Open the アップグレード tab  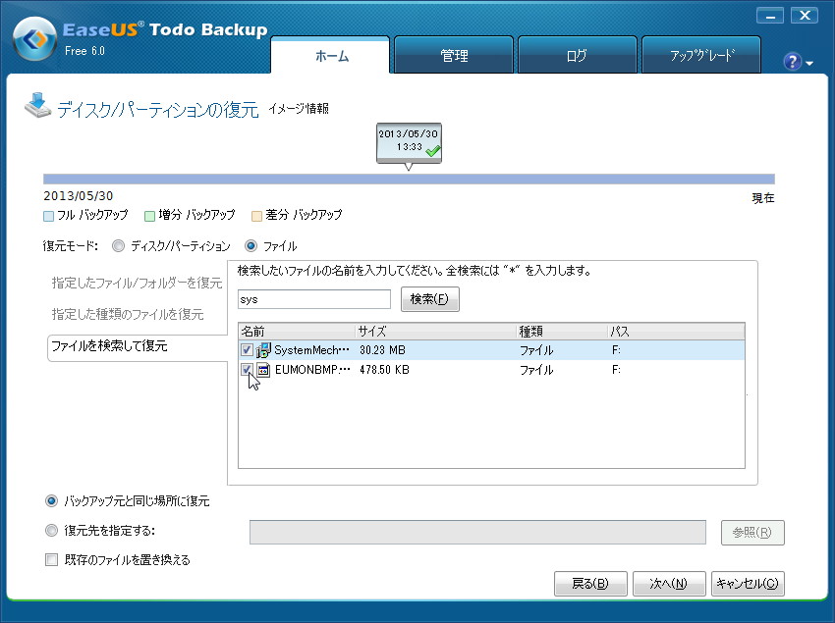pyautogui.click(x=701, y=55)
